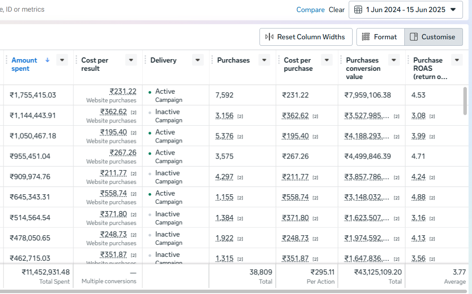
Task: Open Purchases column dropdown arrow
Action: coord(264,60)
